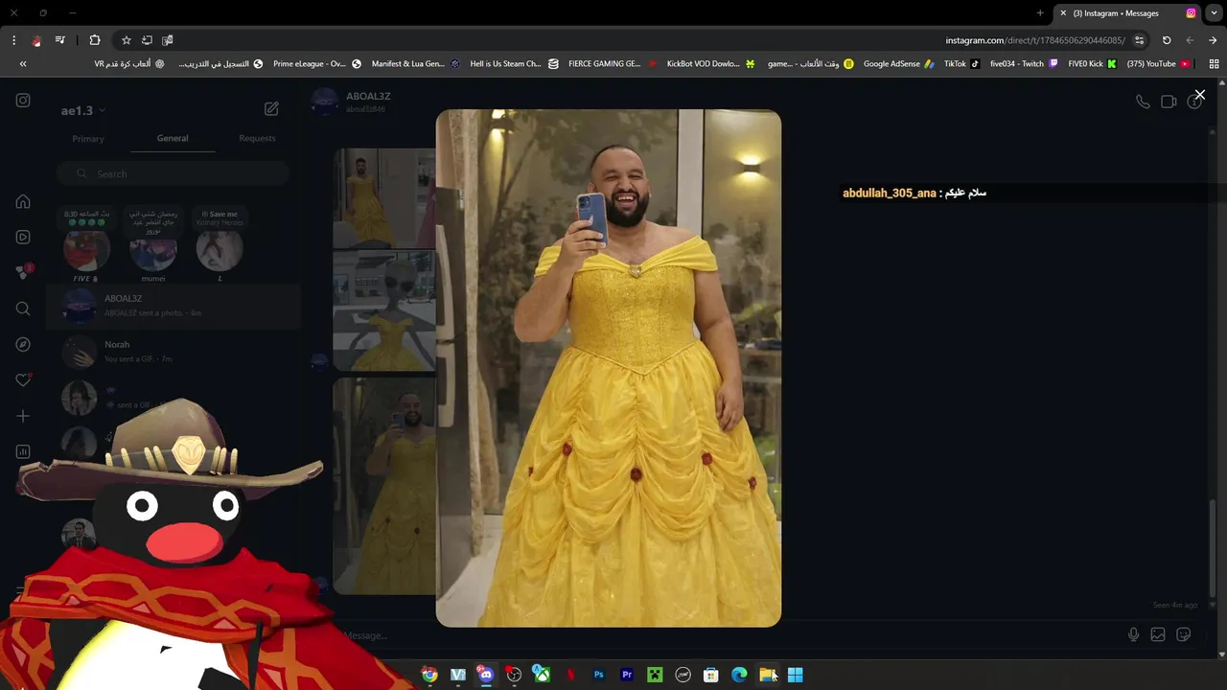Open the browser three-dot menu
This screenshot has height=690, width=1227.
13,40
